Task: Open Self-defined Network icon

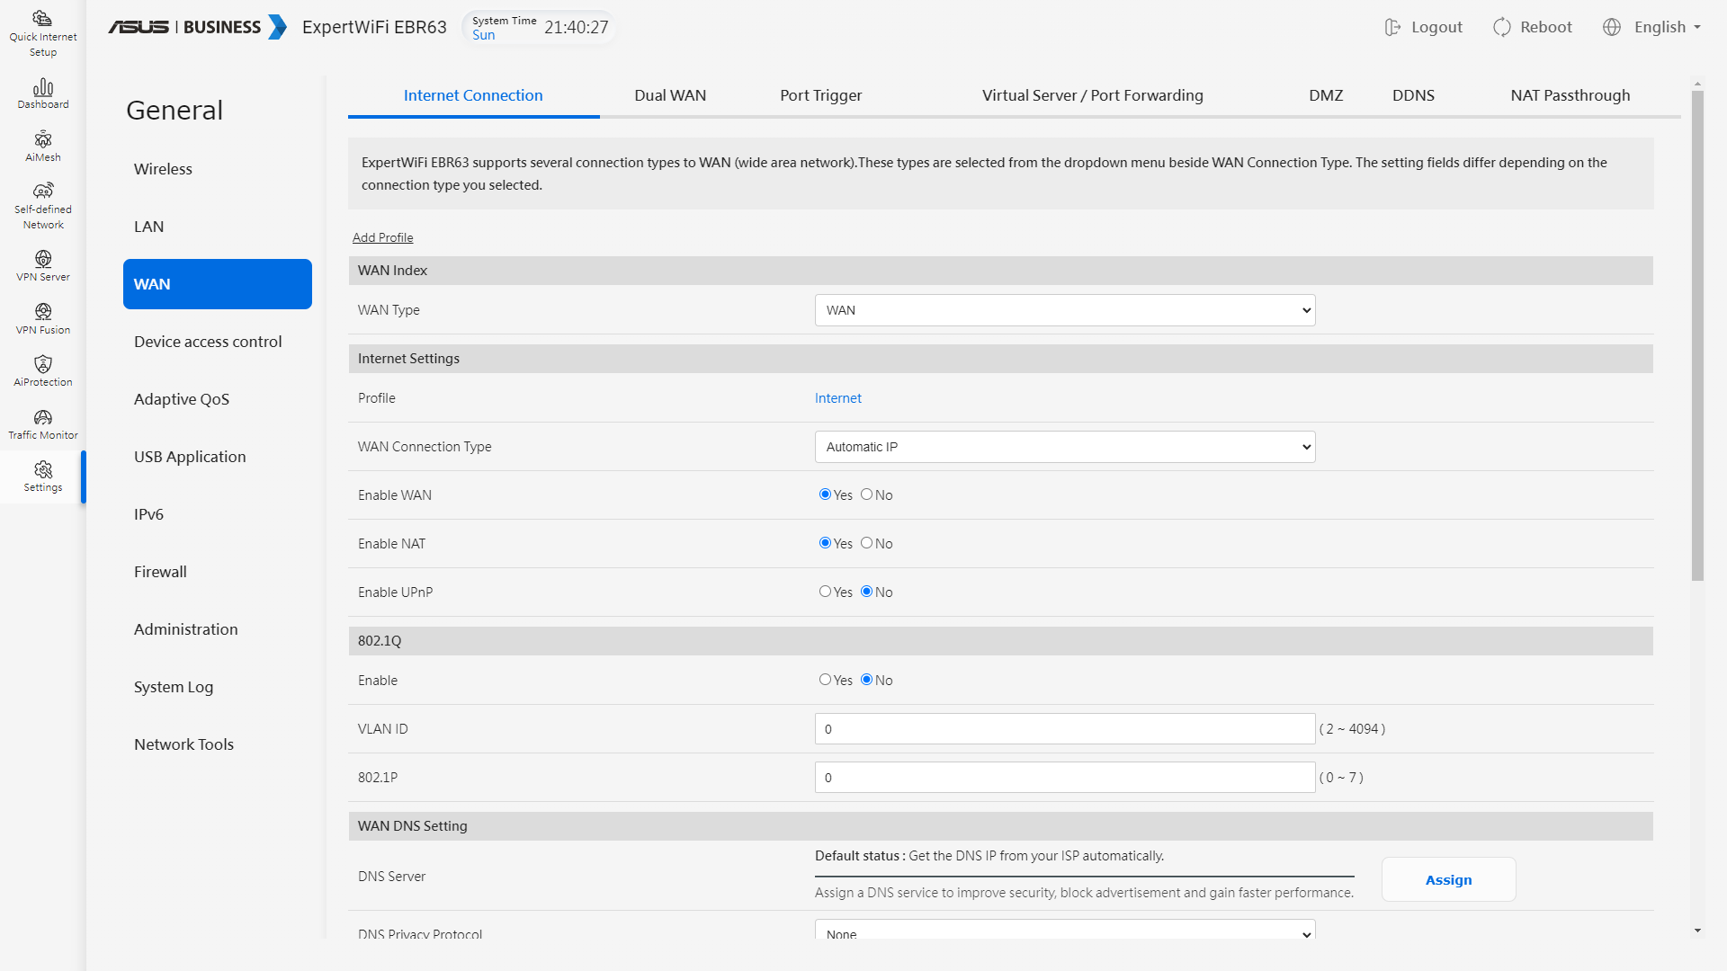Action: pyautogui.click(x=42, y=191)
